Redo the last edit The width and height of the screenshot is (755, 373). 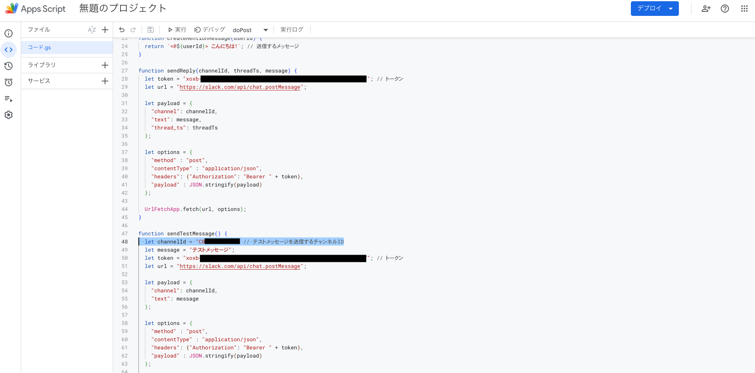tap(133, 30)
